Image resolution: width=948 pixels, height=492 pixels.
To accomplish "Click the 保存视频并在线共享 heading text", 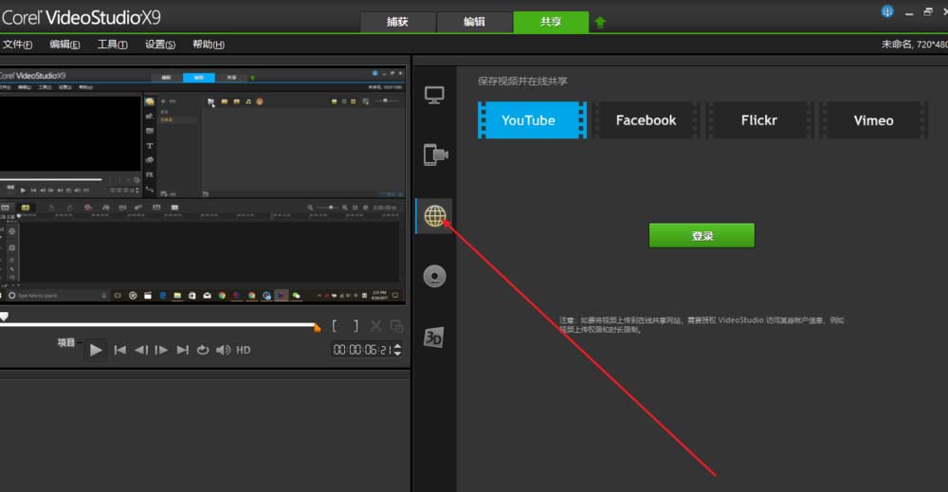I will click(x=522, y=81).
